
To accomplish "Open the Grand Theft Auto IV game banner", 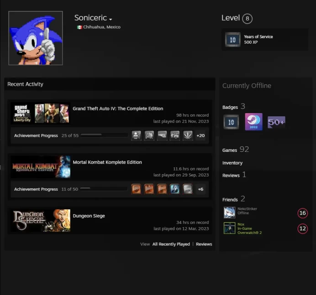I will point(41,114).
